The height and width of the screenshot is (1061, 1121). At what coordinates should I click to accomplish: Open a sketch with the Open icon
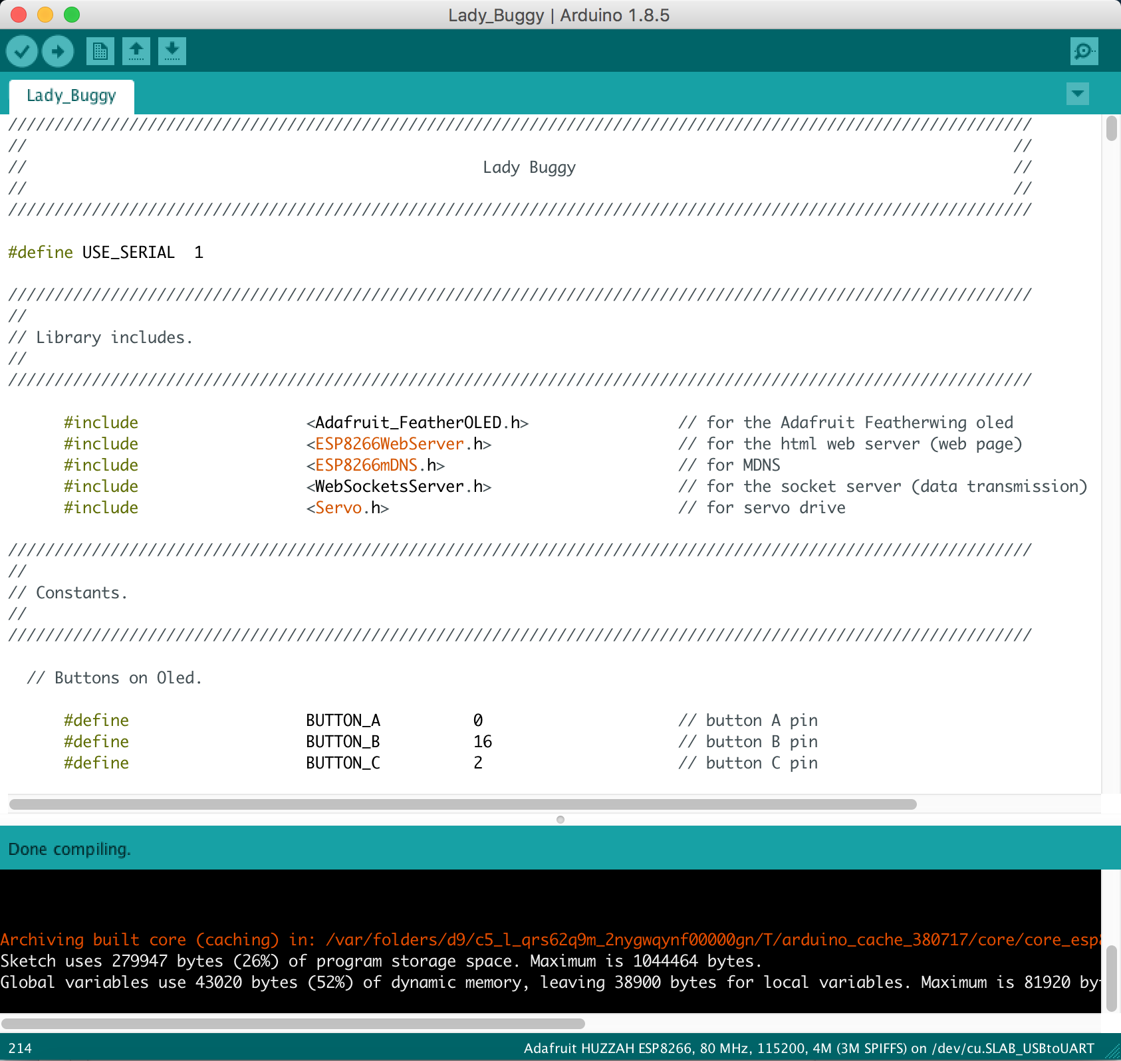coord(136,51)
